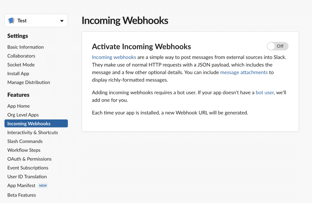Navigate to Manage Distribution
Screen dimensions: 312x203
point(29,82)
